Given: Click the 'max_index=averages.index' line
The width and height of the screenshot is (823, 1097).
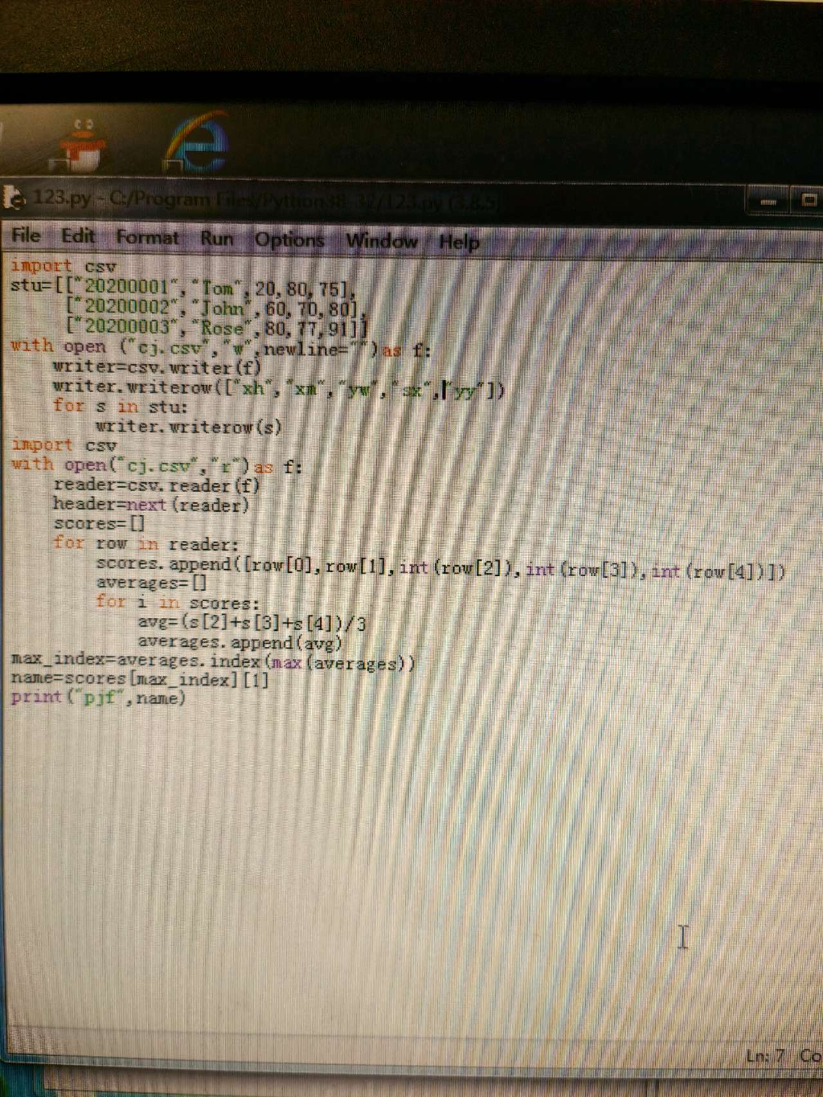Looking at the screenshot, I should [x=213, y=660].
